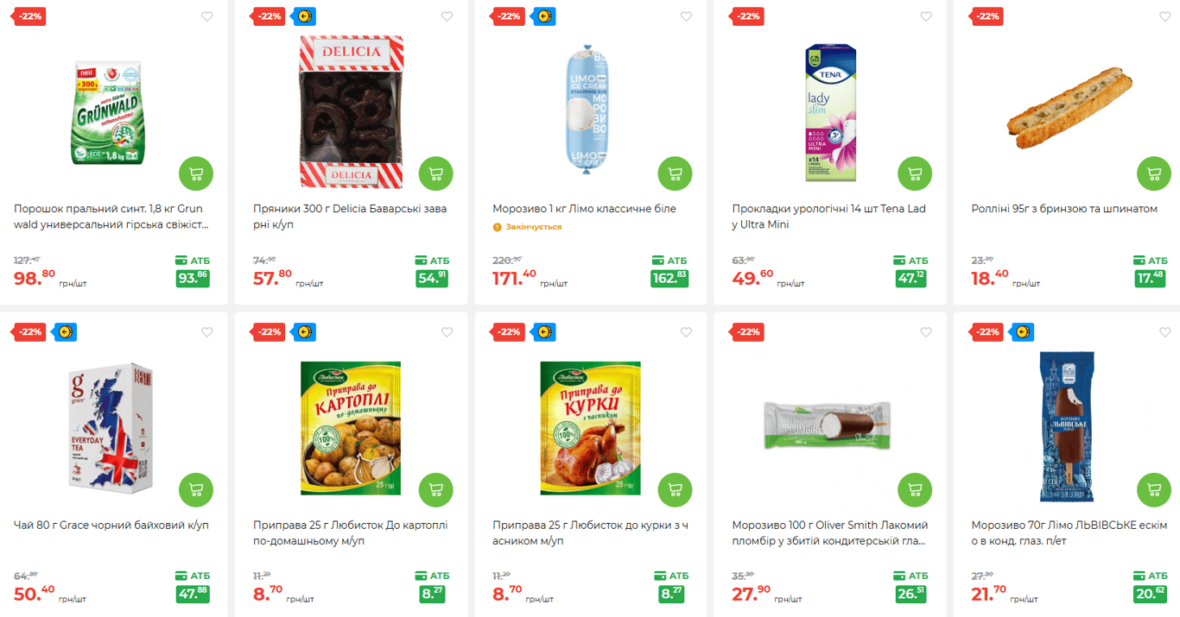Screen dimensions: 1180x617
Task: Add Lubystok potato seasoning to cart
Action: (x=435, y=490)
